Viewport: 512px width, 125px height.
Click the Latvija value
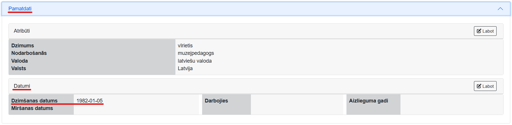coord(185,68)
